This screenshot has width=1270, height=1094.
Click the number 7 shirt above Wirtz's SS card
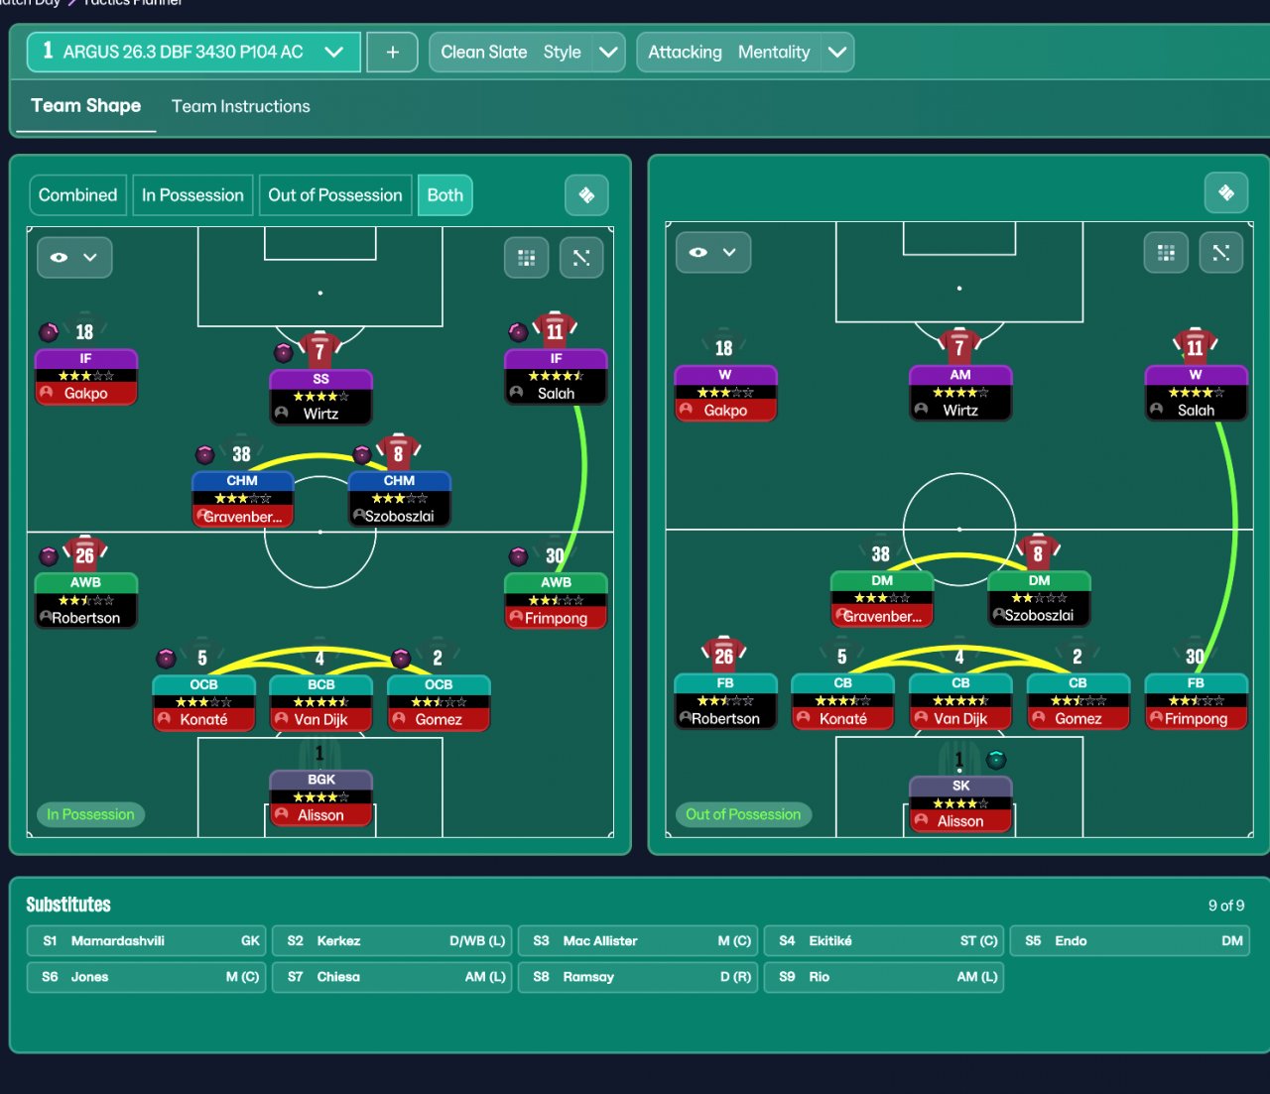tap(319, 350)
